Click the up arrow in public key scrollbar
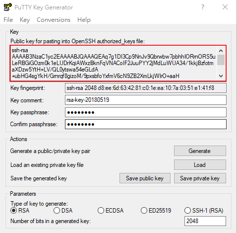237x233 pixels. pyautogui.click(x=221, y=51)
